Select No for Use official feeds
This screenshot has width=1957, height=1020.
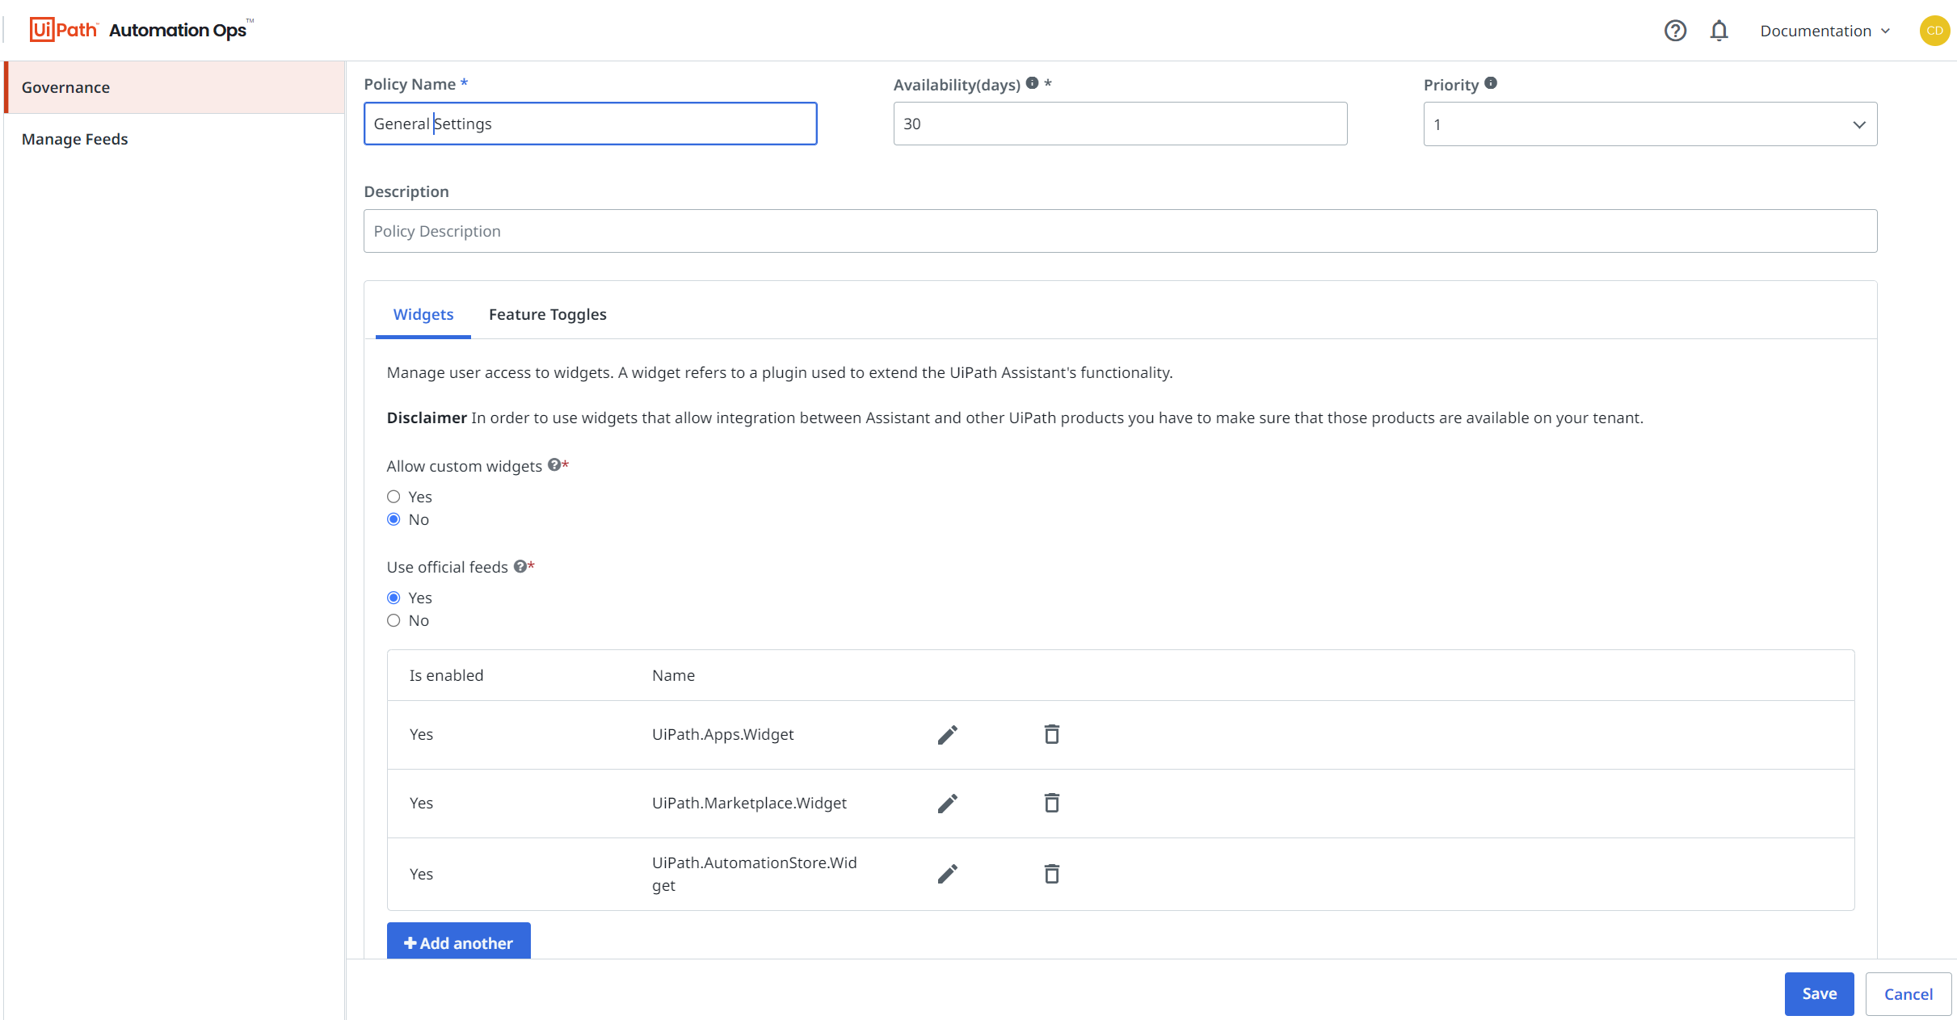pyautogui.click(x=394, y=620)
